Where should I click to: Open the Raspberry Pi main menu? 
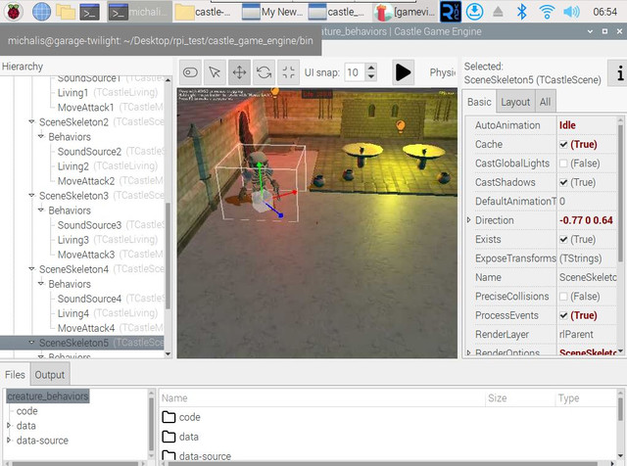(13, 12)
